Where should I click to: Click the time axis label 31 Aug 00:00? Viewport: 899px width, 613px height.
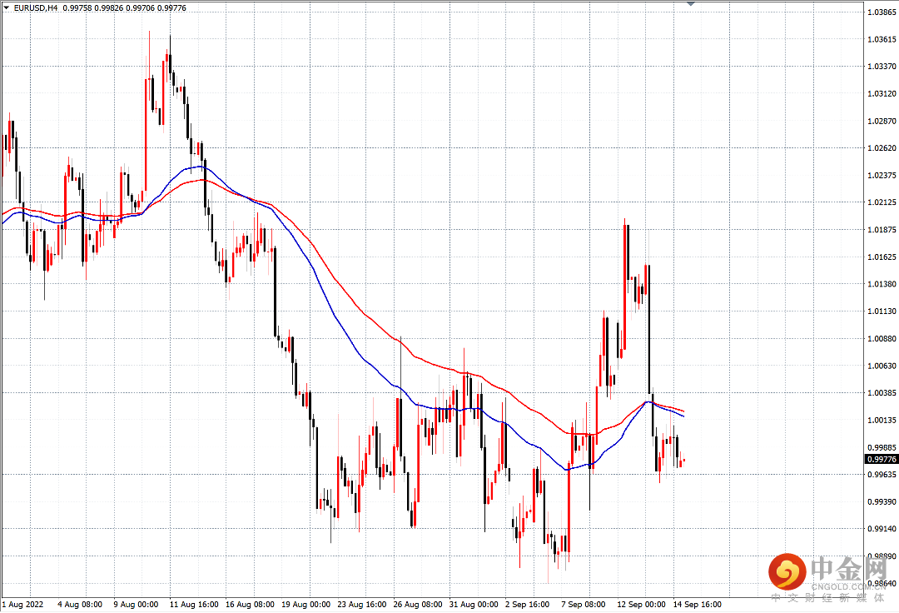pos(474,605)
